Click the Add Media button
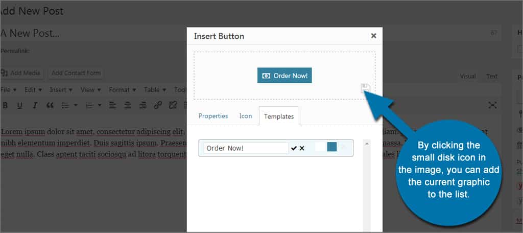Screen dimensions: 523x233 click(x=21, y=73)
